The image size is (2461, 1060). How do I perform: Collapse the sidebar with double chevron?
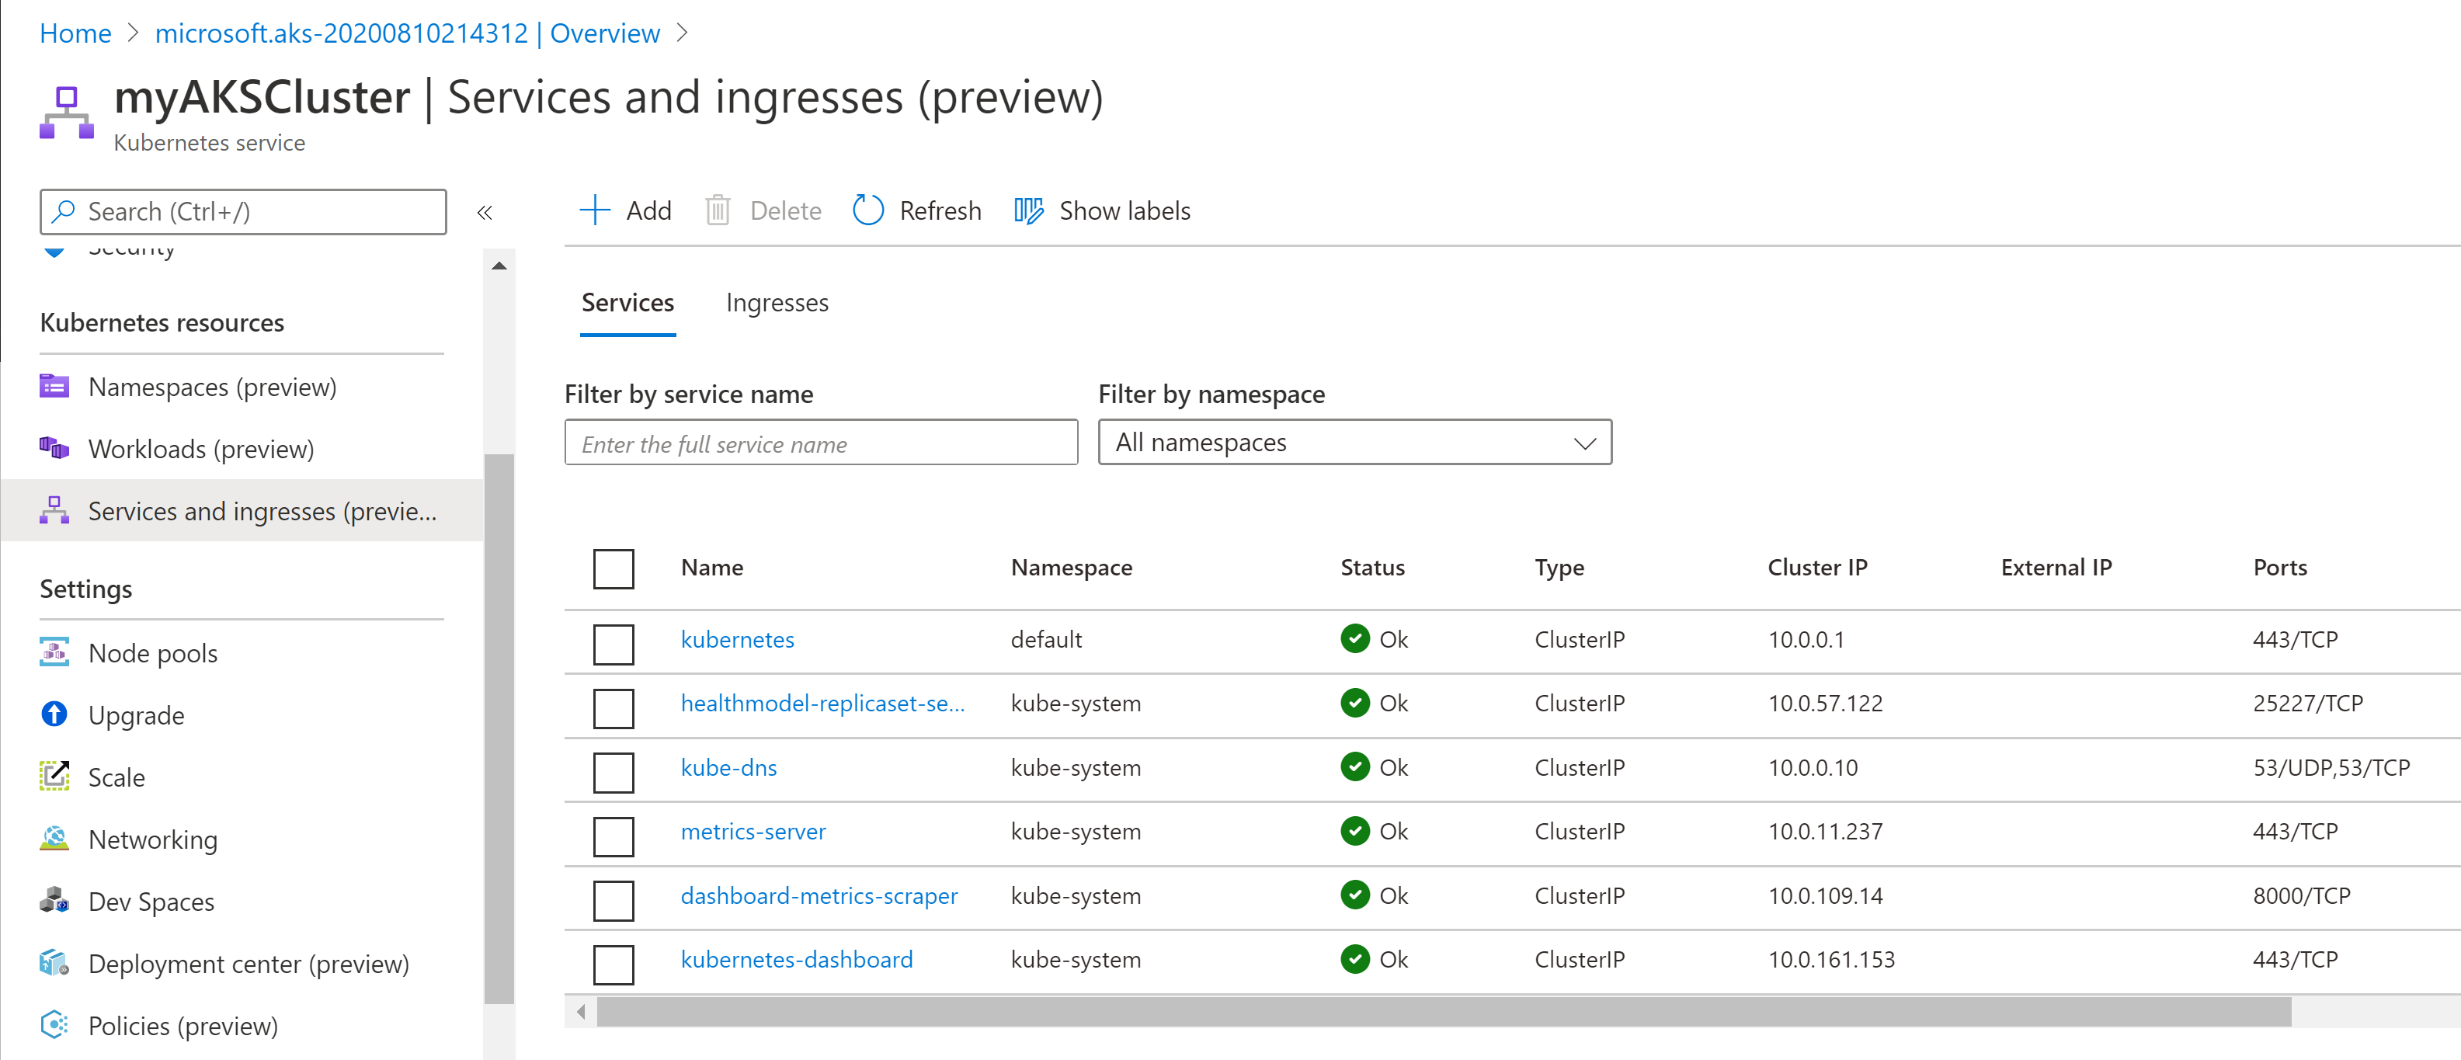pos(485,212)
